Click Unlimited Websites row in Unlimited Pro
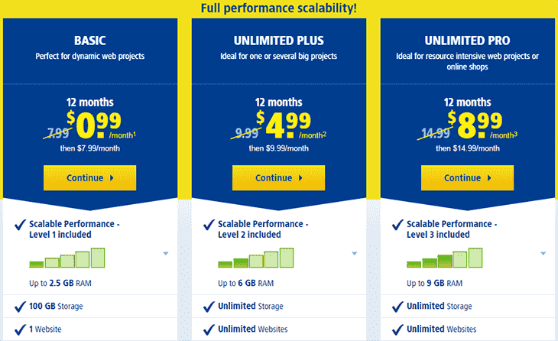Screen dimensions: 558x341 pyautogui.click(x=467, y=330)
